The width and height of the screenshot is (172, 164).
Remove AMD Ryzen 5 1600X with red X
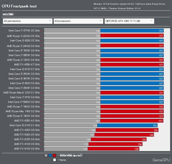(41, 116)
